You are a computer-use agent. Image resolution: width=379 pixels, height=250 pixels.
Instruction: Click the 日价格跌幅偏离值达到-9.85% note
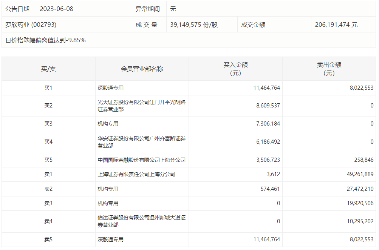coord(45,40)
